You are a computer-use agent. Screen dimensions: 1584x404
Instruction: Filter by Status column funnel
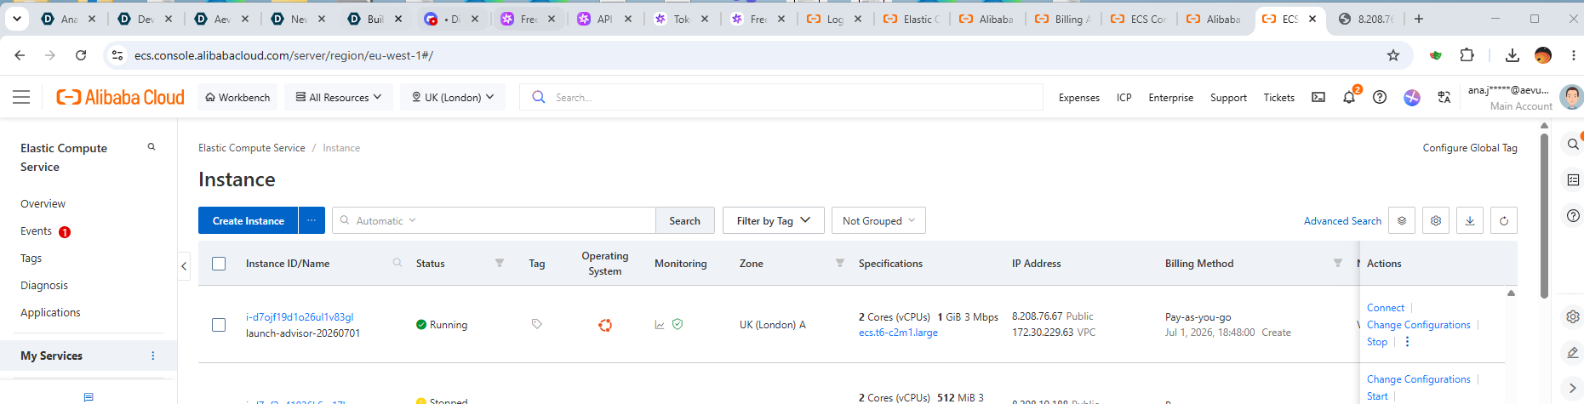pyautogui.click(x=500, y=263)
